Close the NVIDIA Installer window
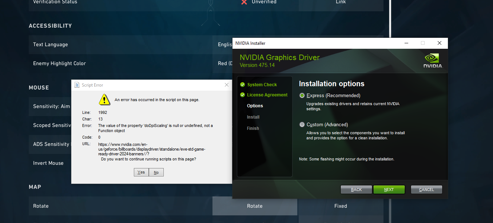 tap(440, 43)
